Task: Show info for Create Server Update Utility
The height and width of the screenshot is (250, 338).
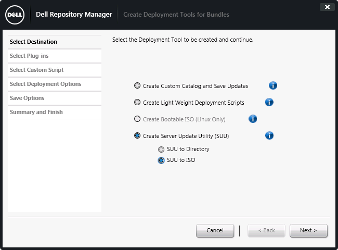Action: point(269,136)
